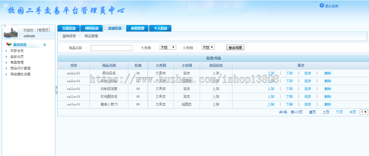The height and width of the screenshot is (156, 369).
Task: Click seller01 in the 黑色铅笔 row
Action: pos(74,73)
